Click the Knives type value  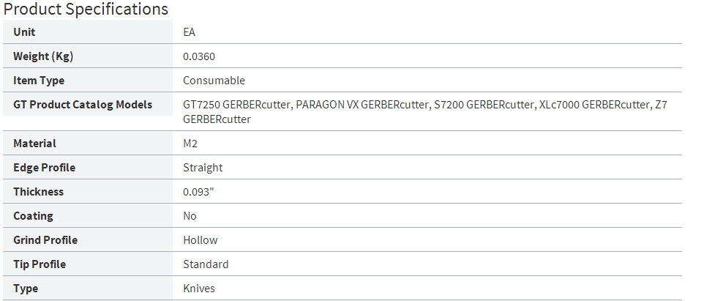point(199,289)
